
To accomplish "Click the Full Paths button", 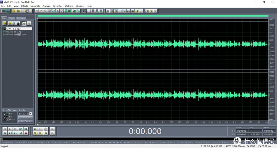I will (25, 121).
